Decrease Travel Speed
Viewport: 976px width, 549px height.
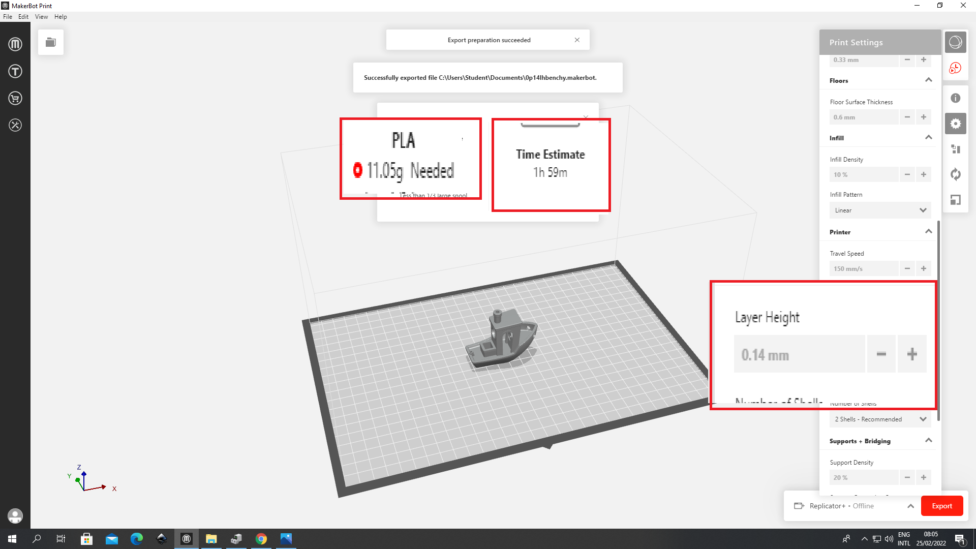(907, 268)
